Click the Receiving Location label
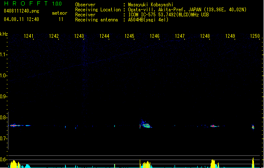This screenshot has width=264, height=168. [x=98, y=10]
